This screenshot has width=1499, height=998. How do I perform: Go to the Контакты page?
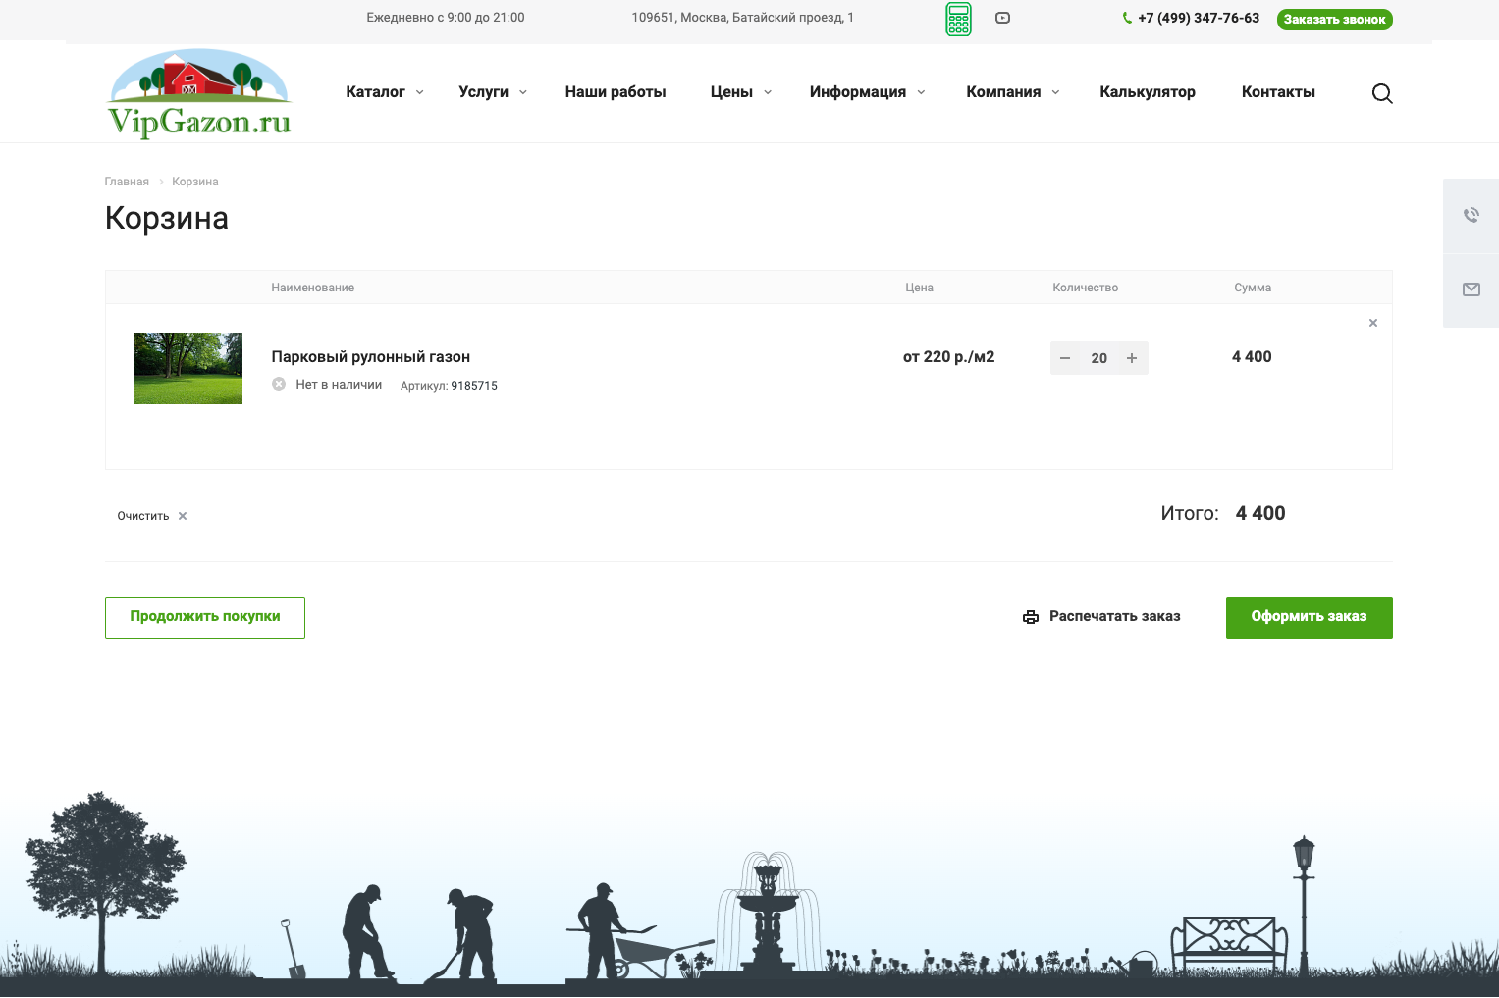coord(1278,92)
